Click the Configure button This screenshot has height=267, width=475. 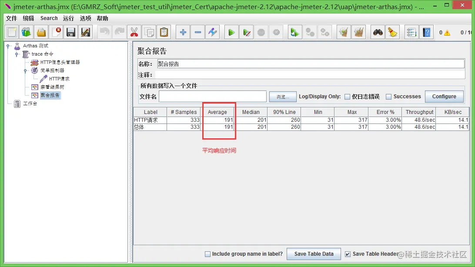pyautogui.click(x=444, y=96)
